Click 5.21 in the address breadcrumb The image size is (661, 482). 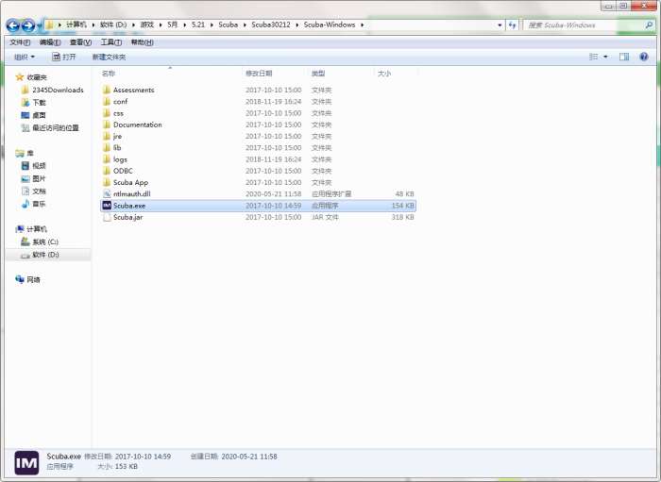click(197, 25)
